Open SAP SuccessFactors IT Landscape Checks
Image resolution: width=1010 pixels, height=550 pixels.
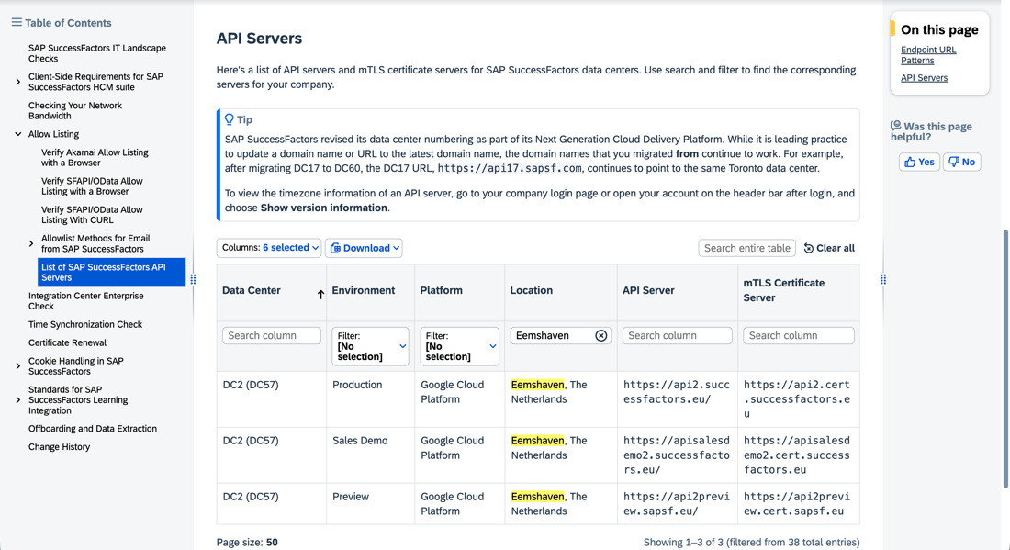[x=96, y=53]
